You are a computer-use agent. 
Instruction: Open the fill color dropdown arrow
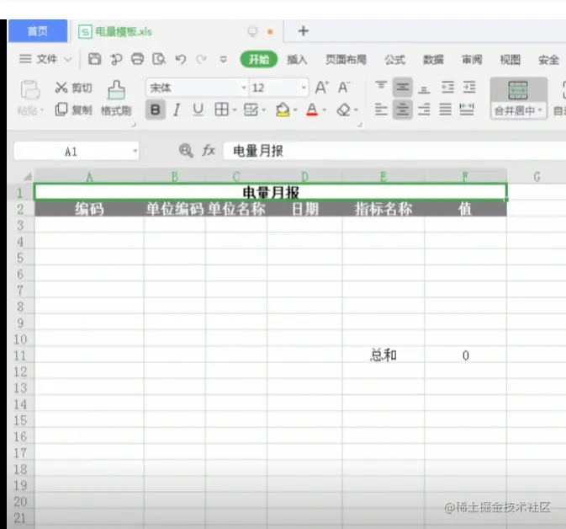pyautogui.click(x=295, y=110)
